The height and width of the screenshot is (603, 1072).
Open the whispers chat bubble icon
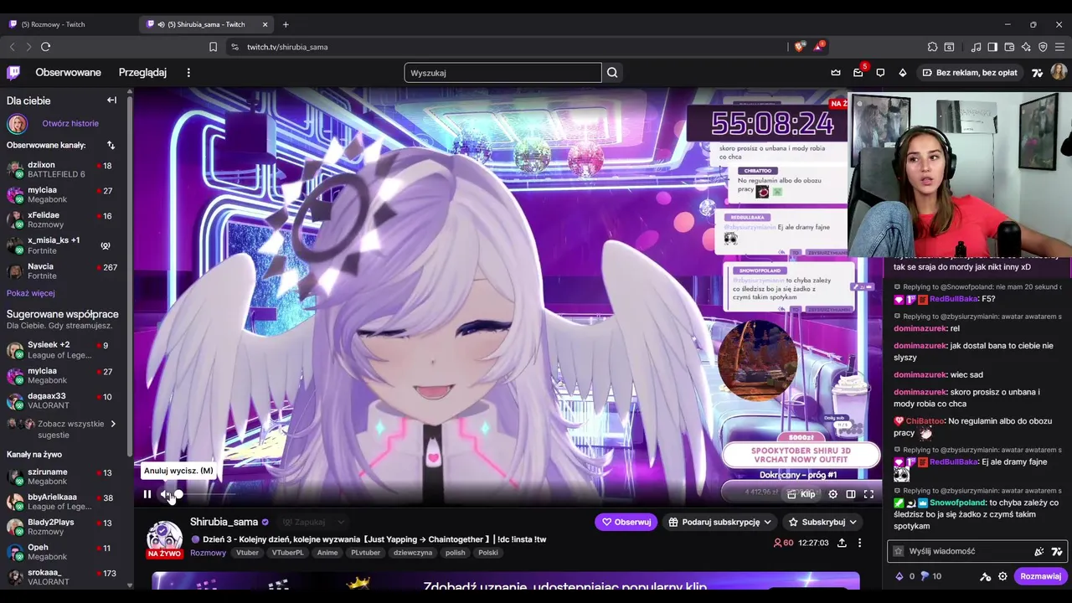[880, 73]
